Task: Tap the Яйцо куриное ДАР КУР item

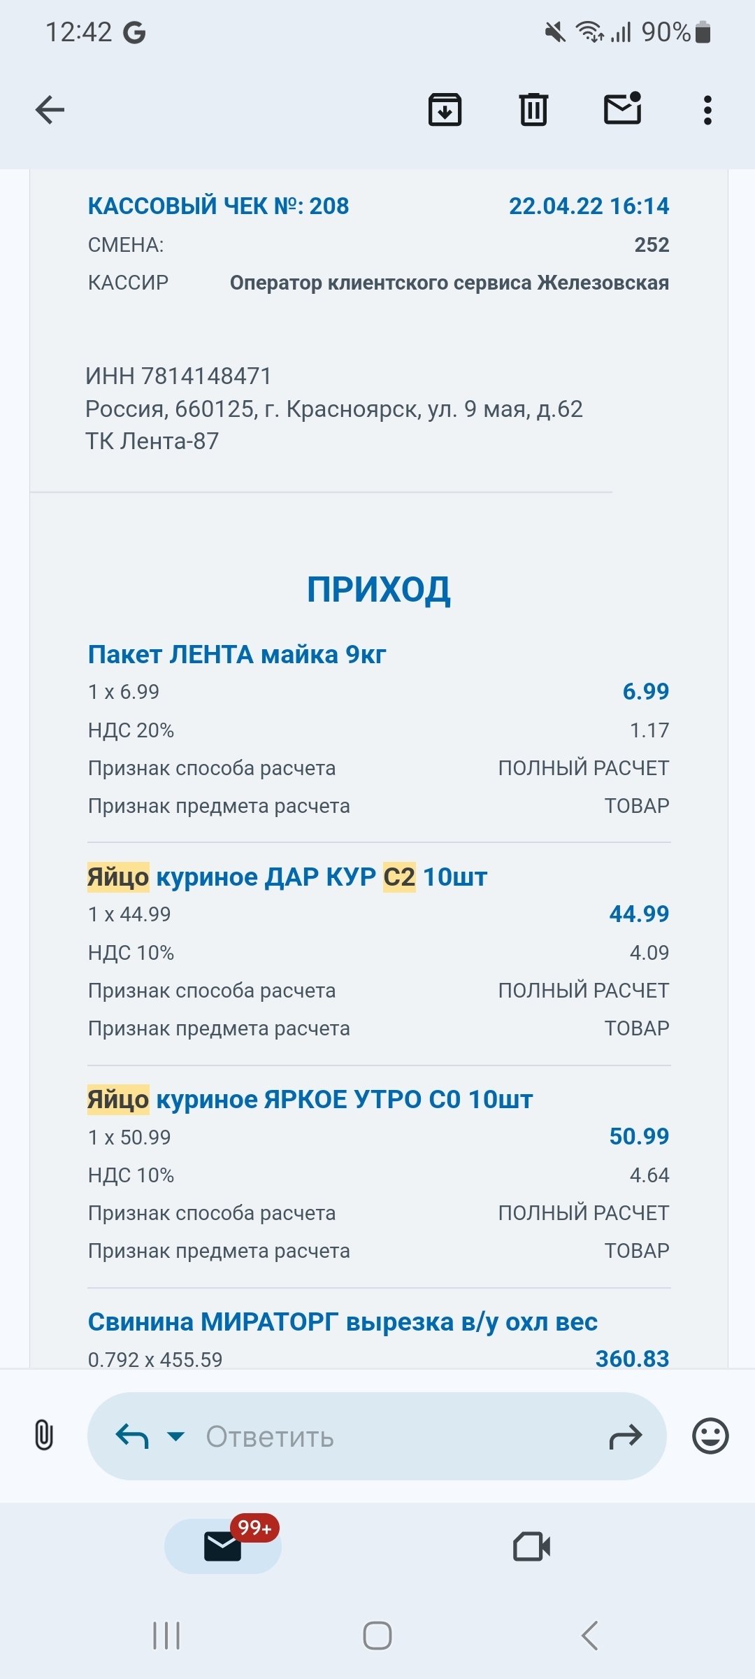Action: tap(287, 877)
